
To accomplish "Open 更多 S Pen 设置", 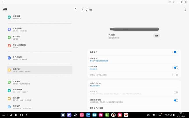I will (x=134, y=108).
